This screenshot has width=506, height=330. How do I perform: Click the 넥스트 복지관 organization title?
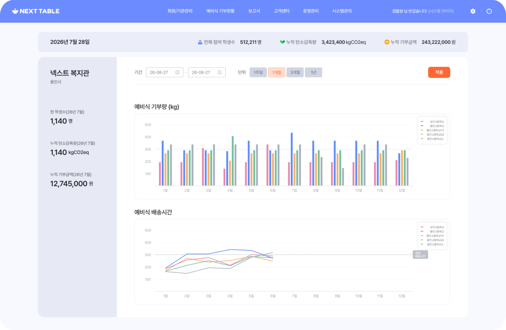70,73
